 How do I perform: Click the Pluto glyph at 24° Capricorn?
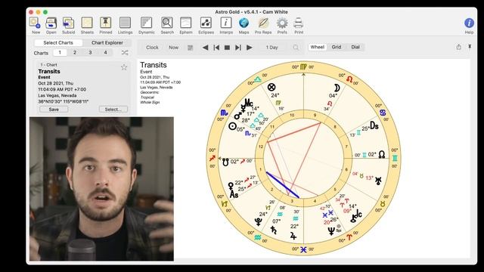pyautogui.click(x=259, y=221)
